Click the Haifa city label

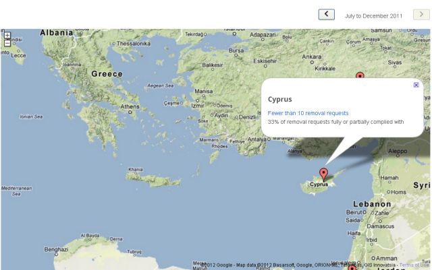point(354,233)
